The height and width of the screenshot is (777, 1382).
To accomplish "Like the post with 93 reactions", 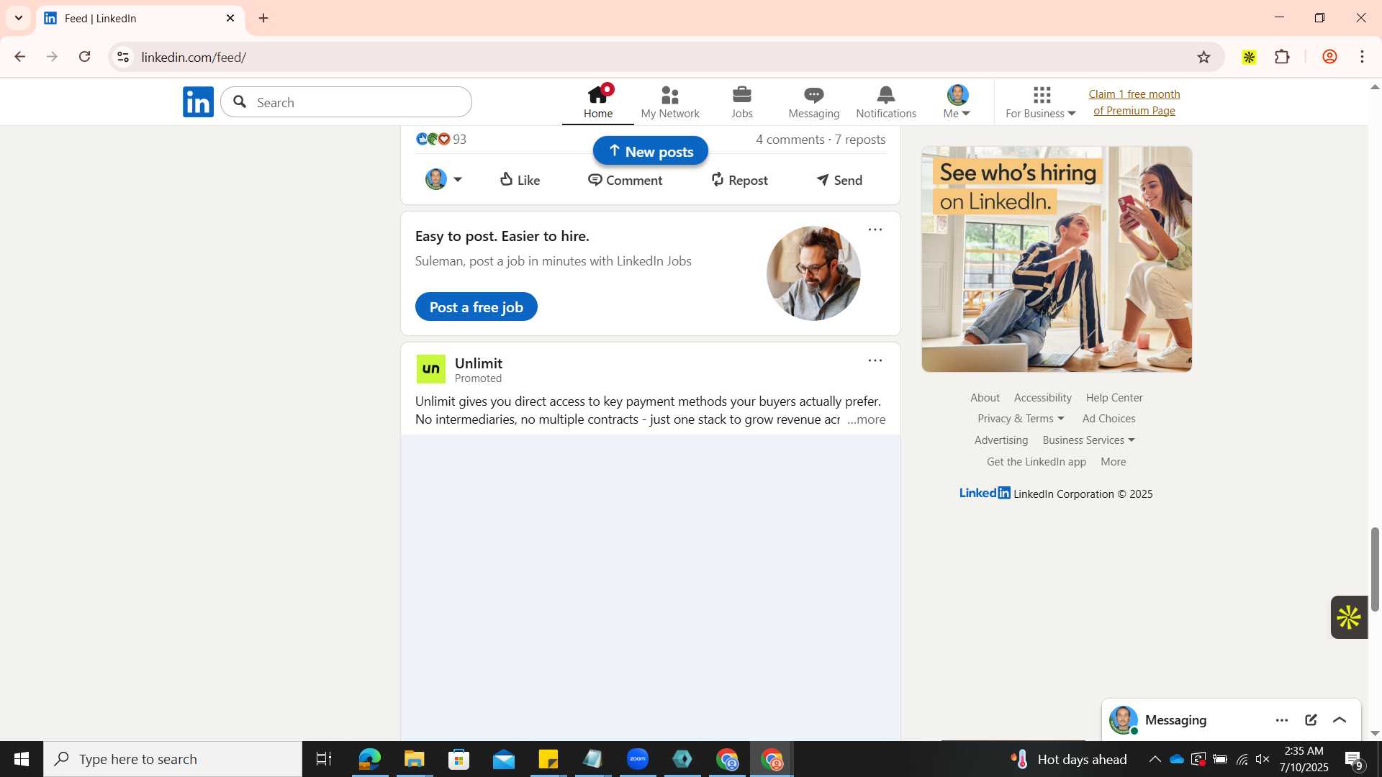I will pyautogui.click(x=520, y=180).
